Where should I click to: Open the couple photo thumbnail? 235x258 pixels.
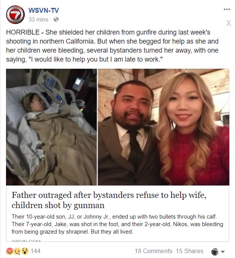tap(164, 127)
